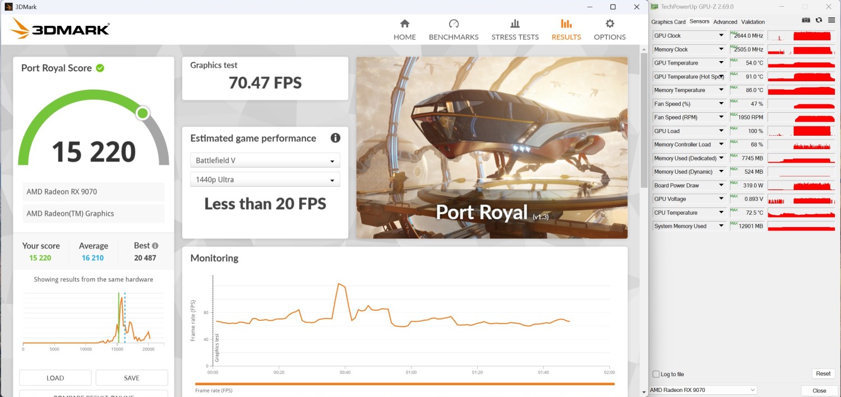
Task: Expand the System Memory Used sensor dropdown
Action: point(722,226)
